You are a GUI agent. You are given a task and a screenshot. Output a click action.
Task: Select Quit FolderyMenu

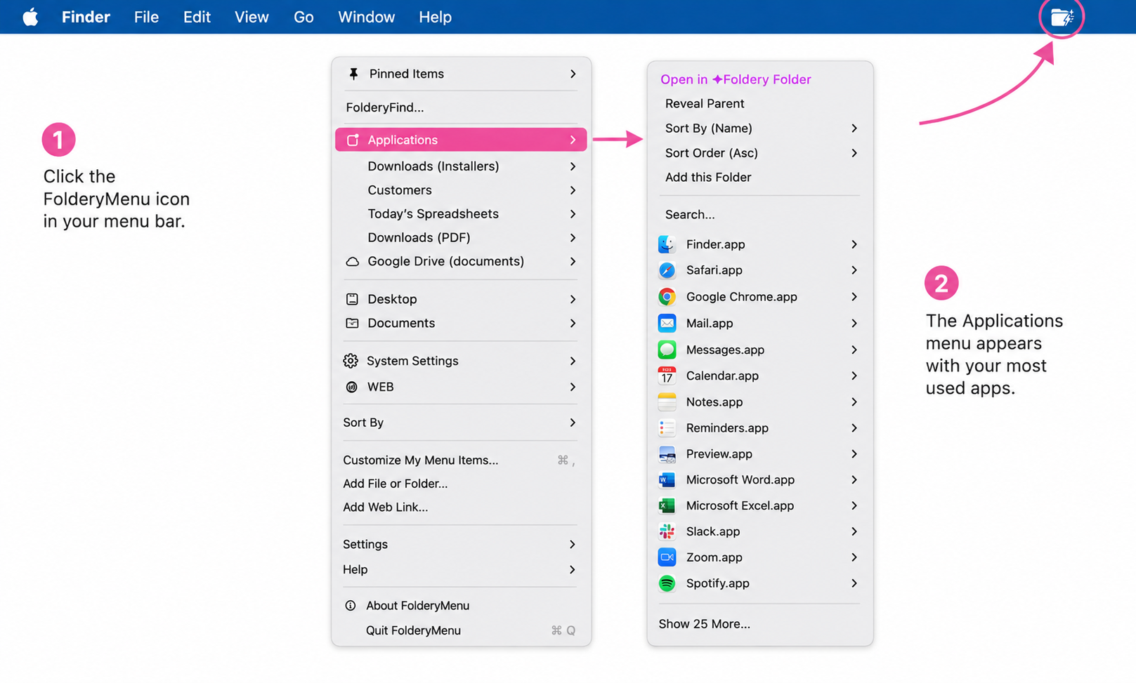[x=413, y=630]
